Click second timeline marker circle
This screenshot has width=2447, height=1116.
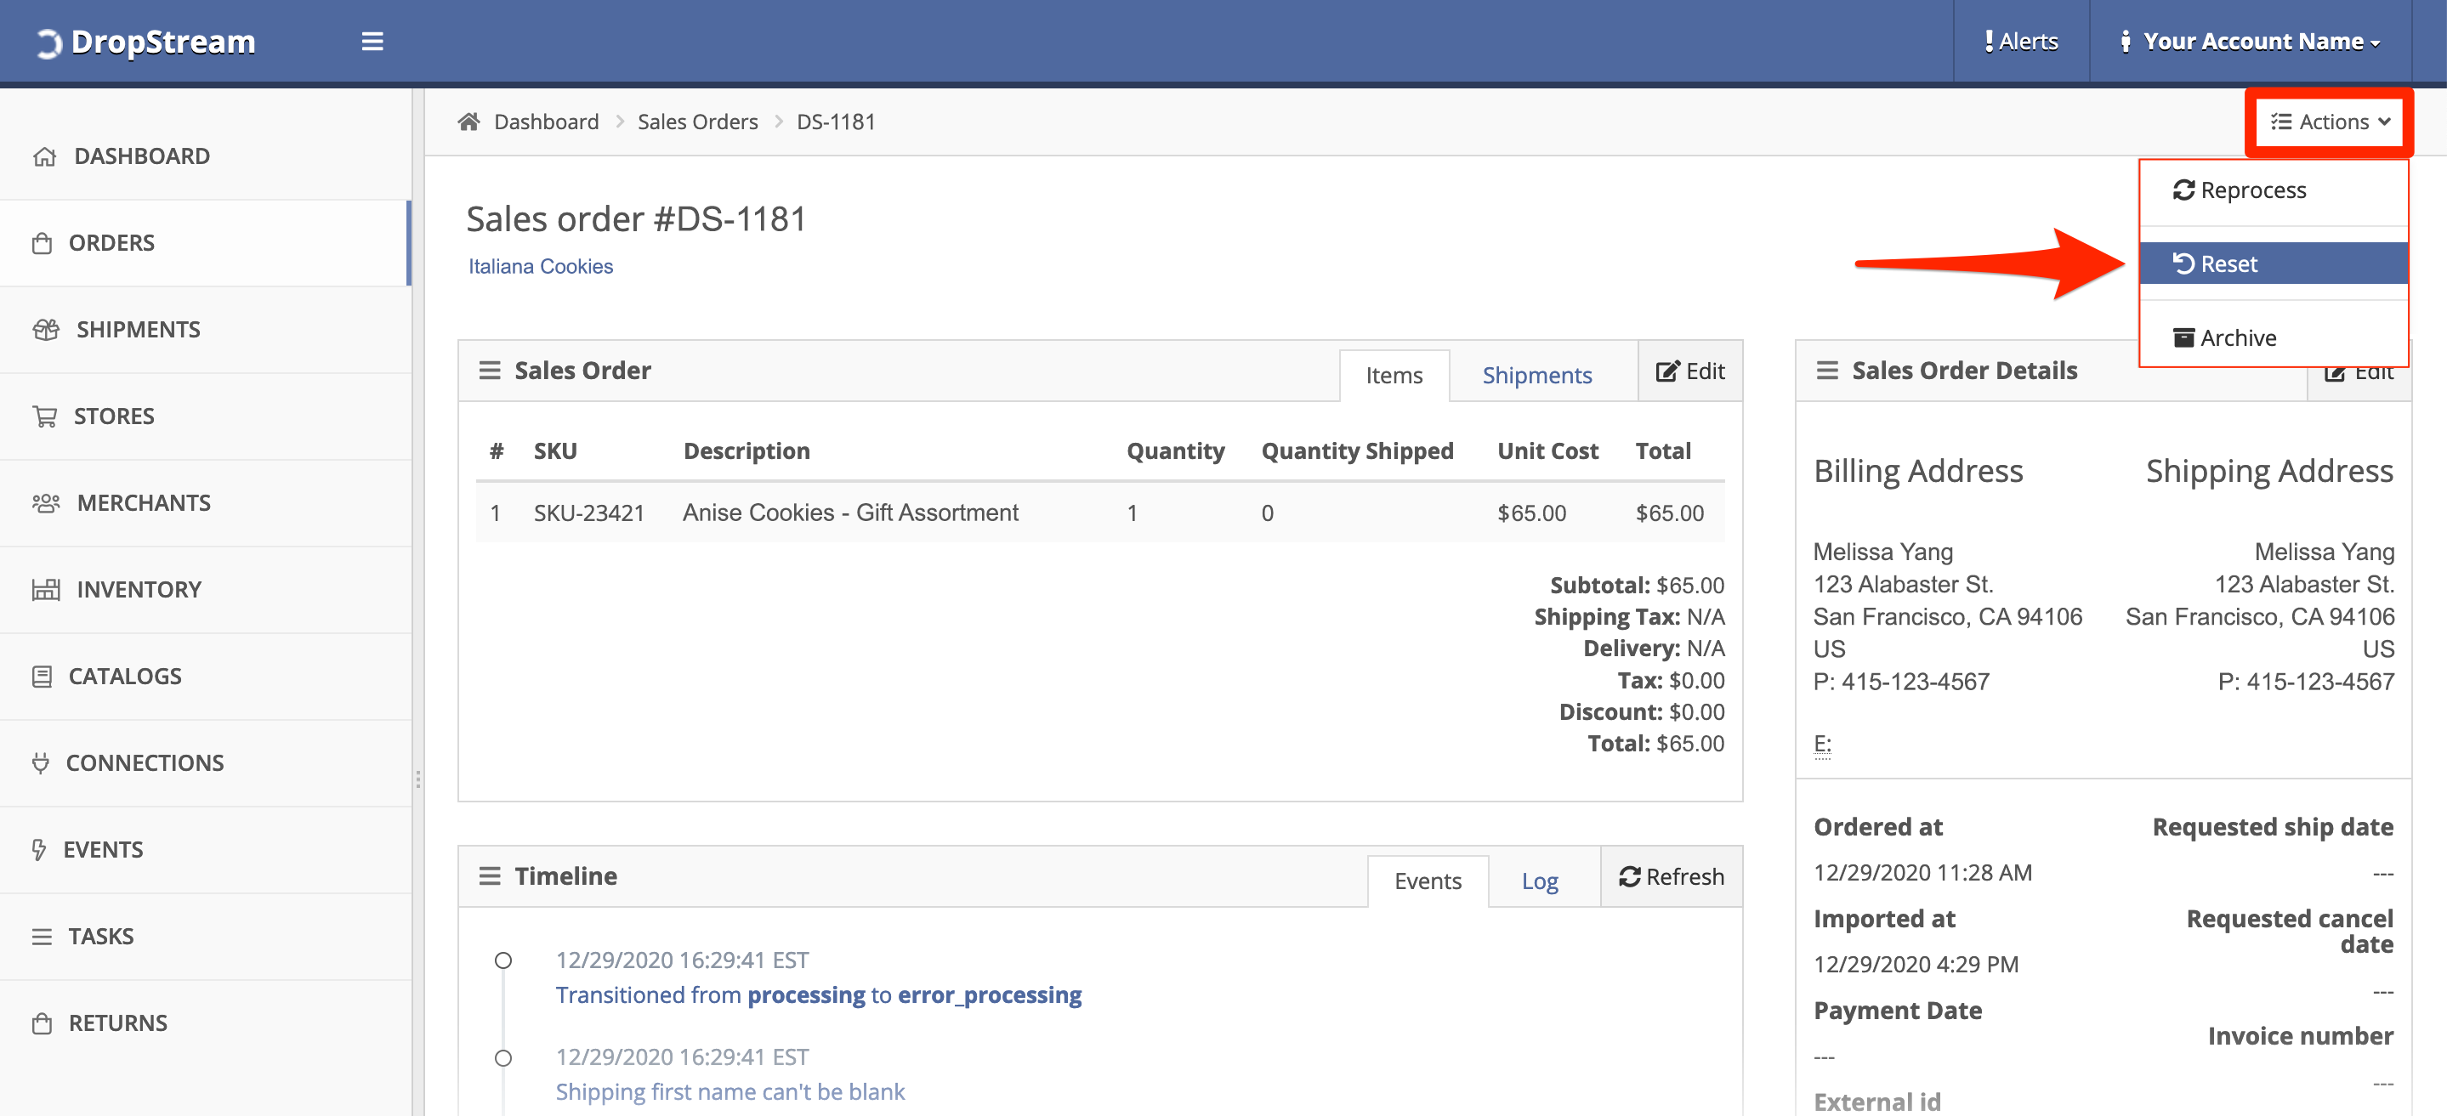coord(503,1057)
